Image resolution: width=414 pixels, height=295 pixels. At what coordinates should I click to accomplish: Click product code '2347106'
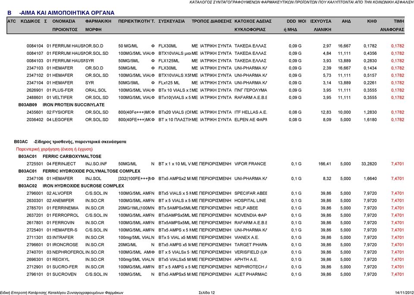(x=35, y=179)
